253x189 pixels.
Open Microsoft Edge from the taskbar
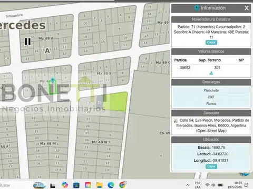coord(111,185)
